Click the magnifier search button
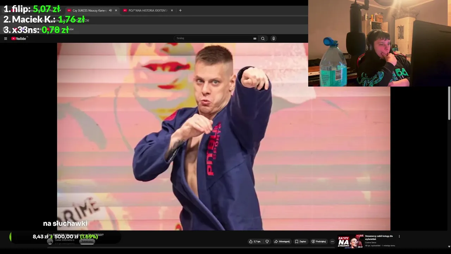This screenshot has height=254, width=451. coord(263,38)
